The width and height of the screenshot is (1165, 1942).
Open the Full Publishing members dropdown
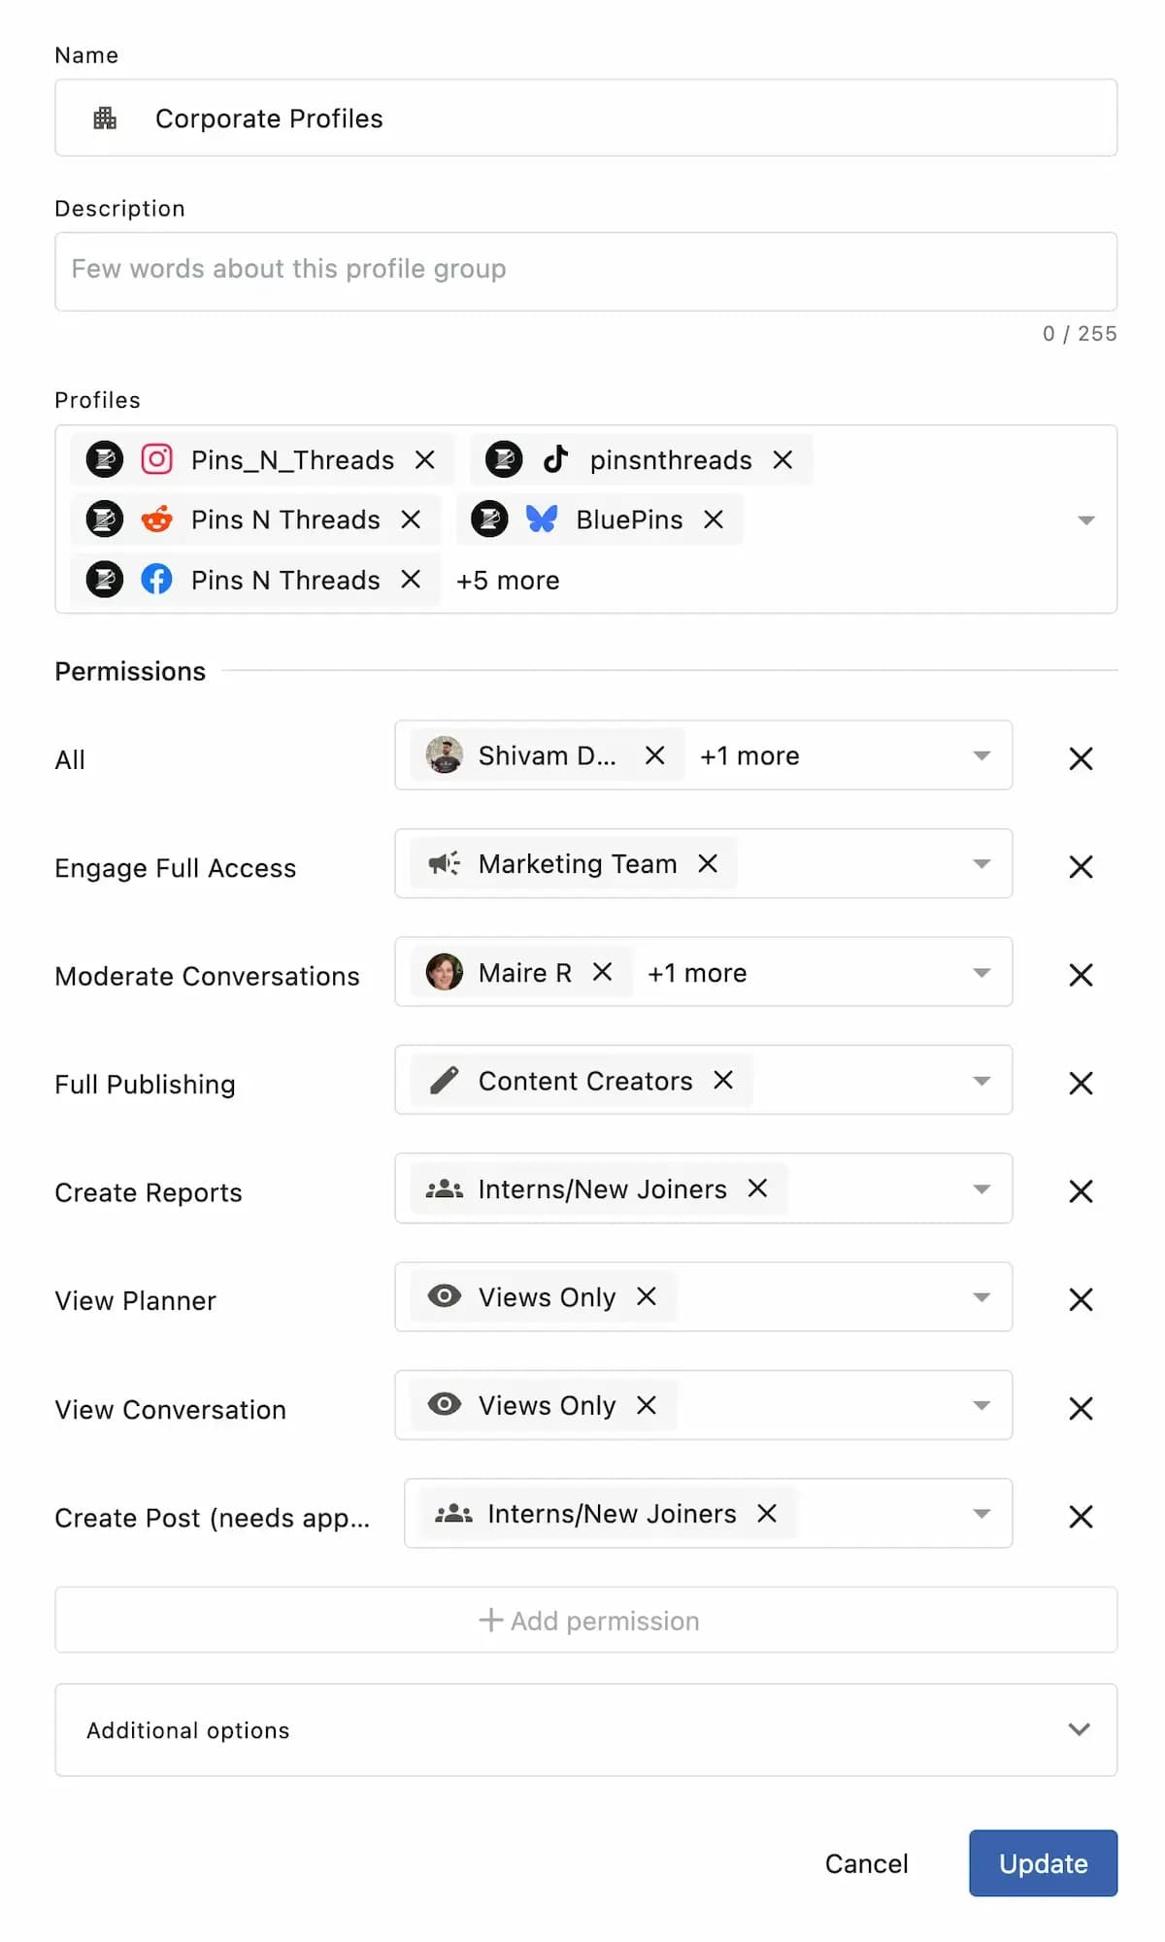point(982,1081)
